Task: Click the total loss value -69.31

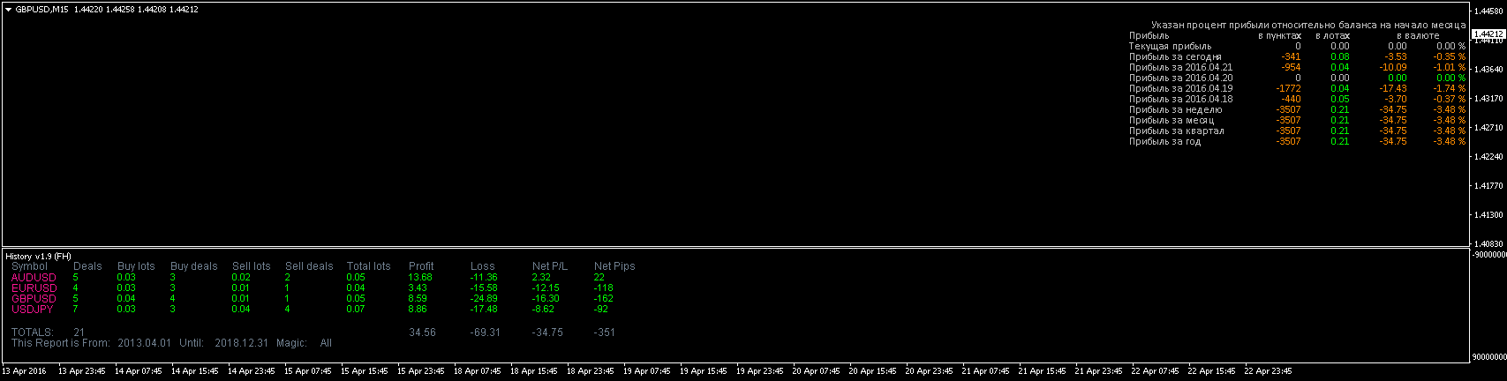Action: [x=486, y=332]
